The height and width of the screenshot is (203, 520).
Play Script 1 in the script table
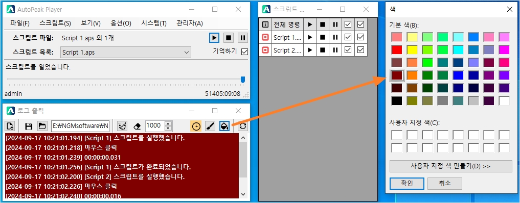(310, 37)
